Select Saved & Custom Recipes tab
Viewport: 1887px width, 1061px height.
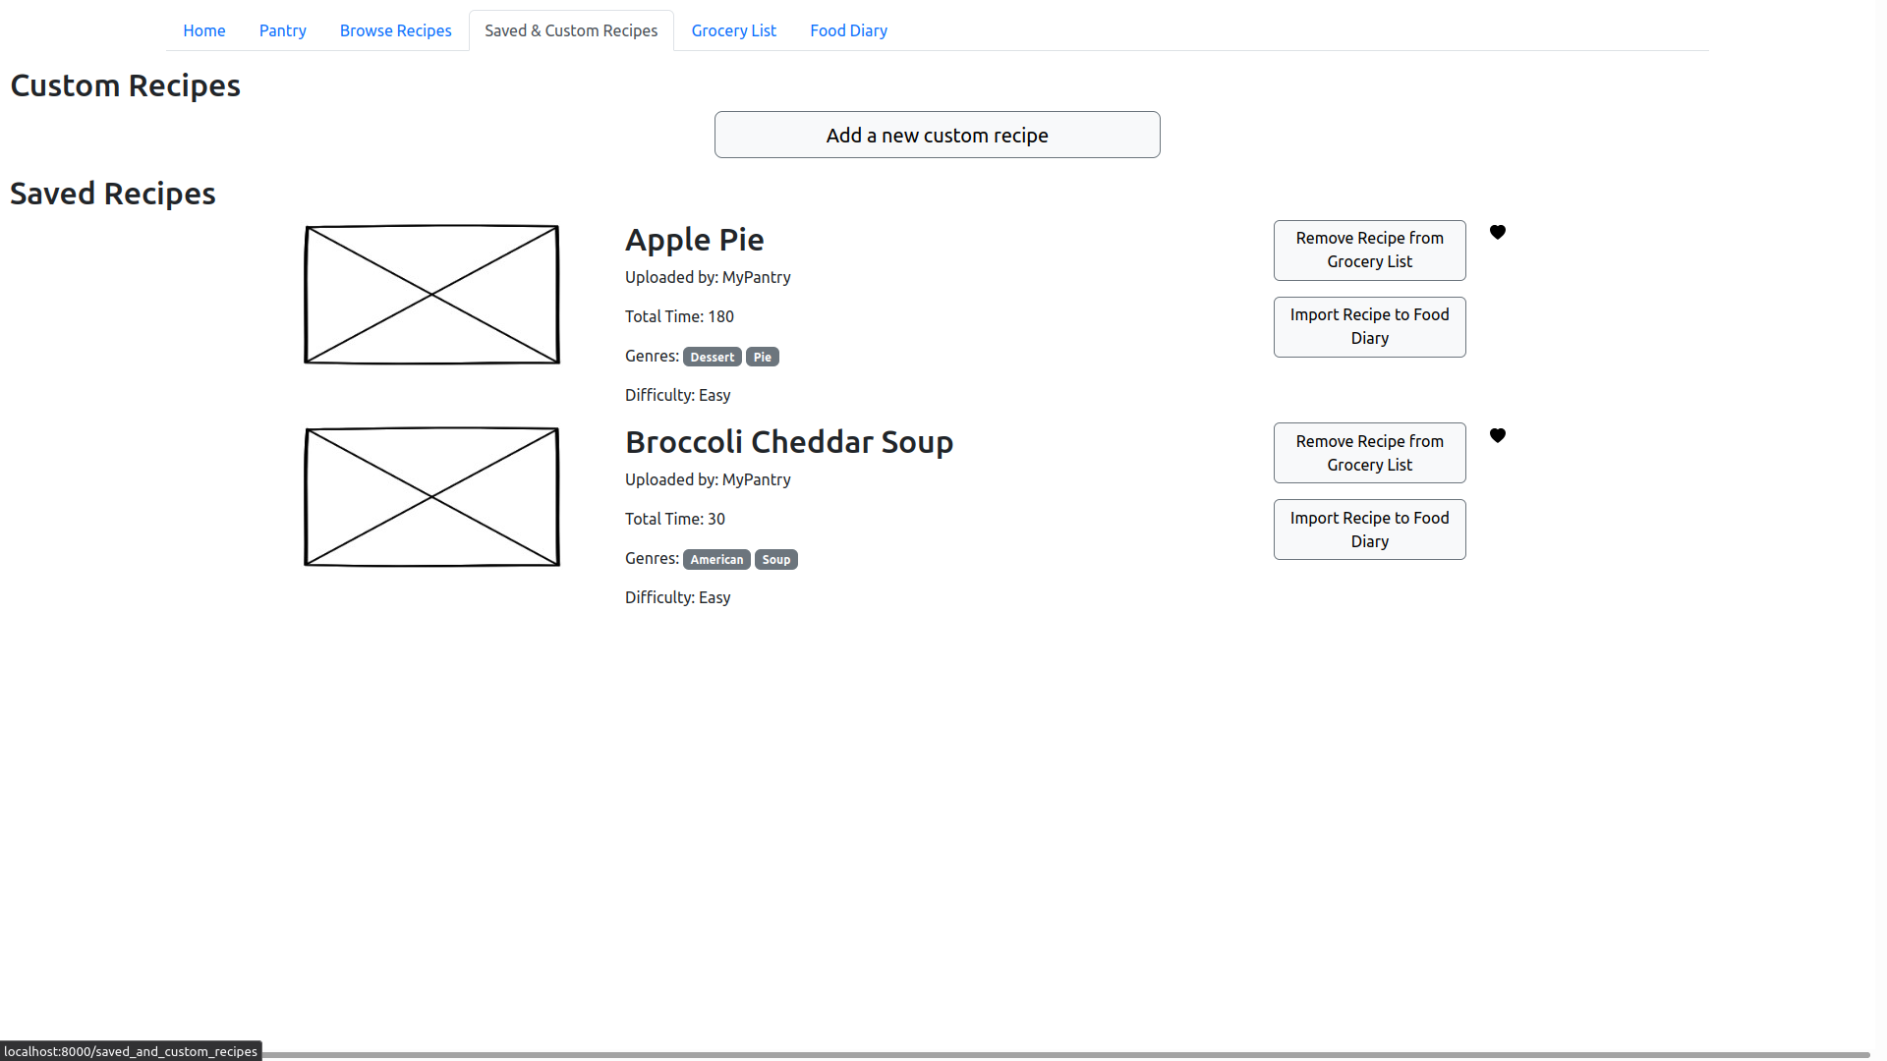click(x=571, y=30)
